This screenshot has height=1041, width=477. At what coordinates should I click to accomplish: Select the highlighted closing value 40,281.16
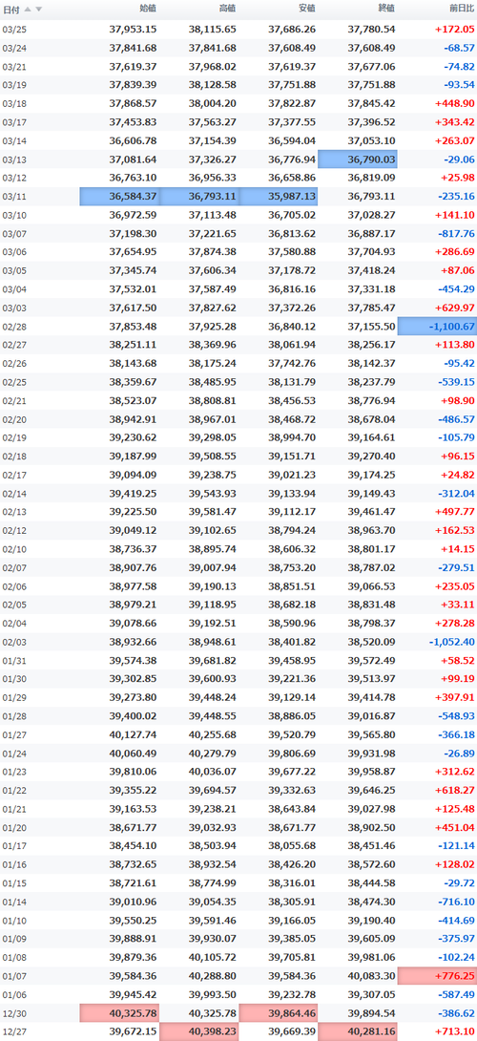[358, 1031]
